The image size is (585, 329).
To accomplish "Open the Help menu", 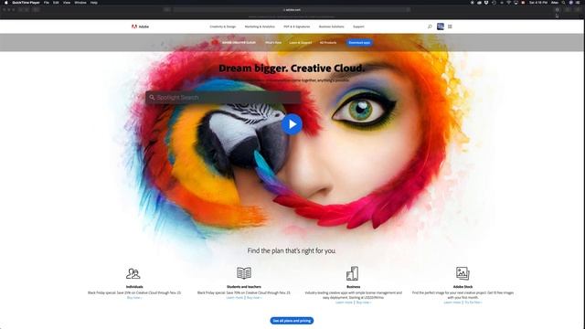I will click(x=94, y=3).
